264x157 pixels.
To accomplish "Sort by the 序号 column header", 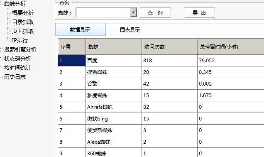I will [72, 47].
